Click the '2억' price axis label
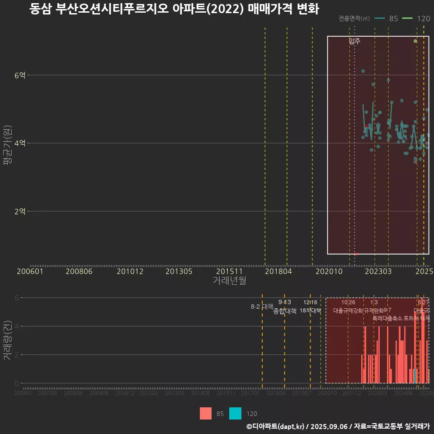 (20, 212)
